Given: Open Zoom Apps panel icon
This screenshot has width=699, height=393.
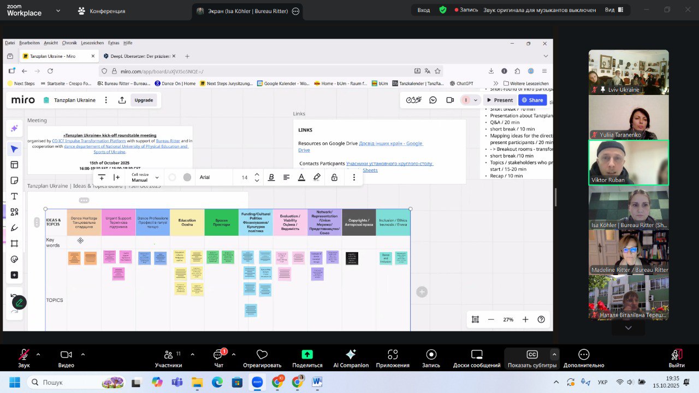Looking at the screenshot, I should (x=392, y=355).
